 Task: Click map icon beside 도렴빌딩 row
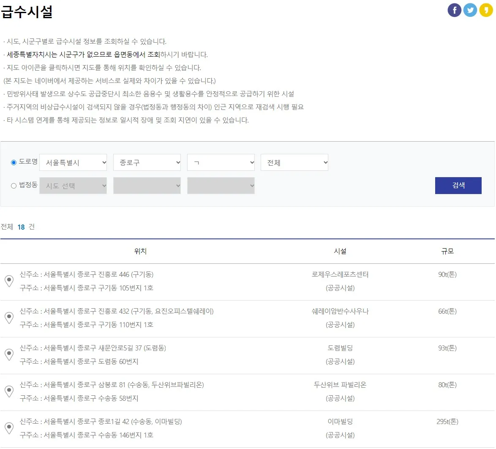[9, 355]
